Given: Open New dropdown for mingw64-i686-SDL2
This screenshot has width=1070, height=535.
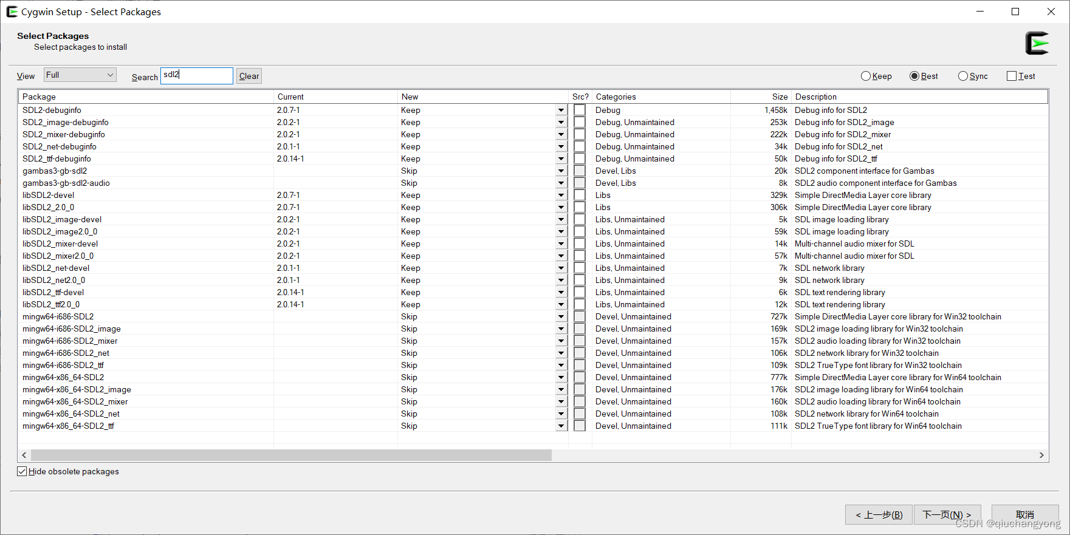Looking at the screenshot, I should pos(561,316).
